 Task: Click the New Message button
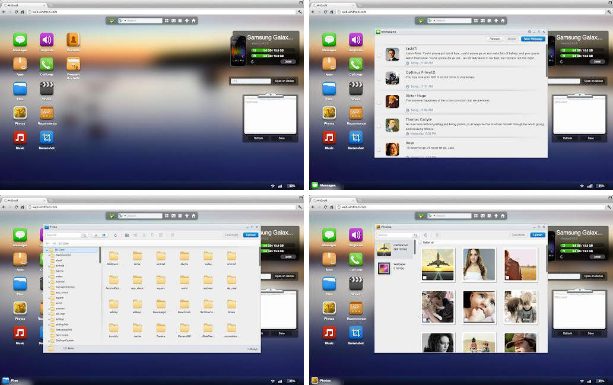tap(533, 39)
